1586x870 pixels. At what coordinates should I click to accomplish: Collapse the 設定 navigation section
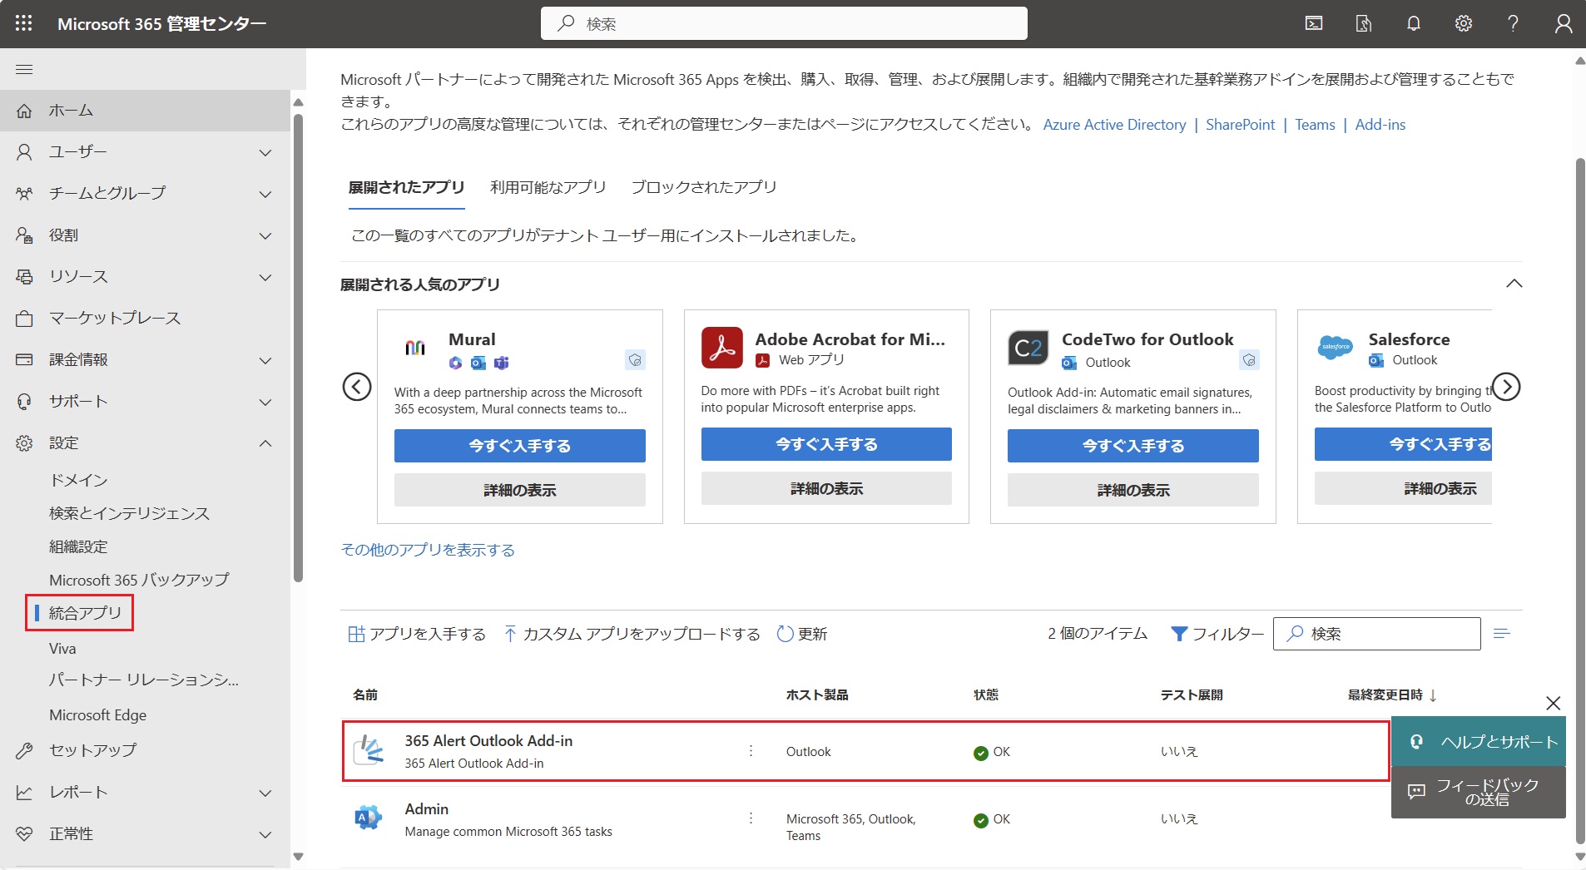pyautogui.click(x=265, y=443)
